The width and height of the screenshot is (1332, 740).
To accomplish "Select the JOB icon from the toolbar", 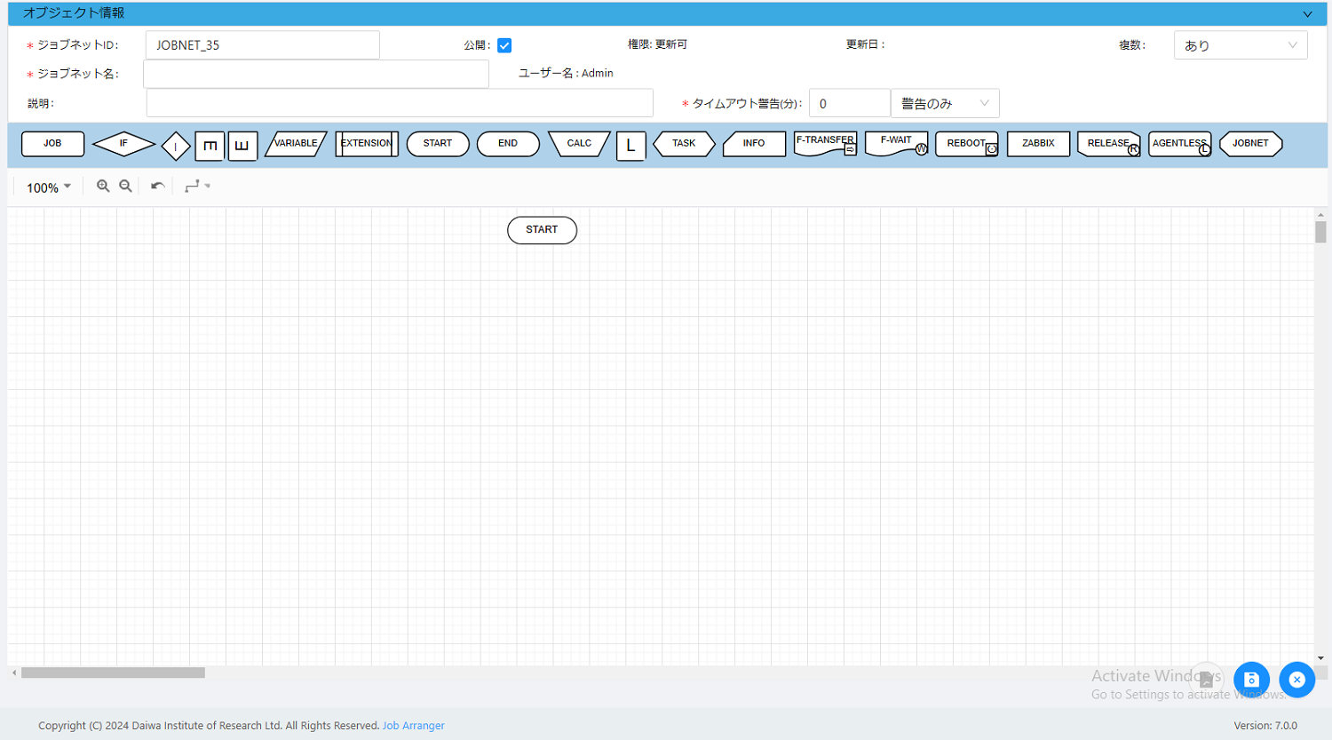I will tap(52, 143).
